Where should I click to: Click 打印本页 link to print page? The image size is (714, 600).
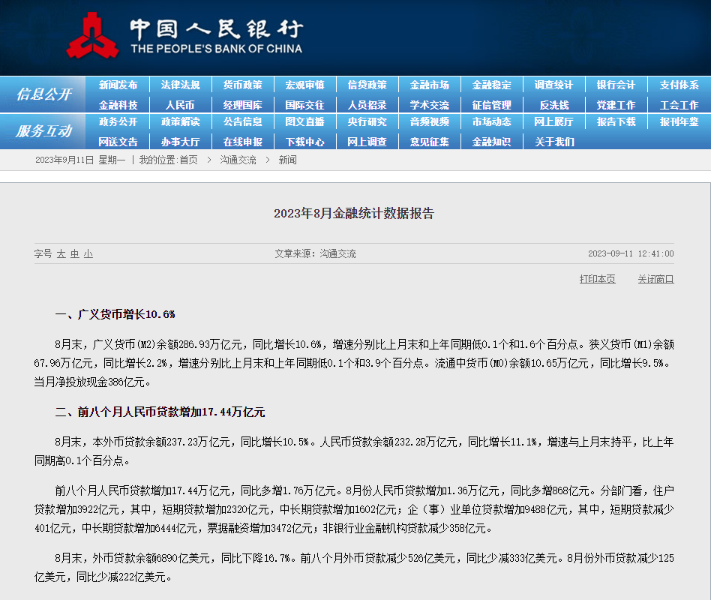[x=597, y=279]
